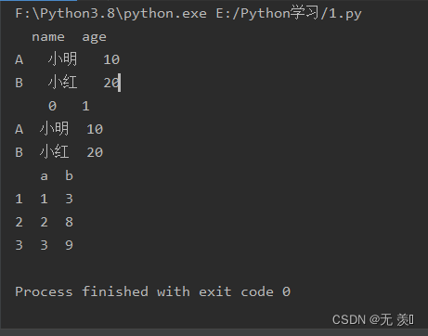Click 'Process finished with exit code 0' line
This screenshot has height=336, width=428.
(153, 291)
